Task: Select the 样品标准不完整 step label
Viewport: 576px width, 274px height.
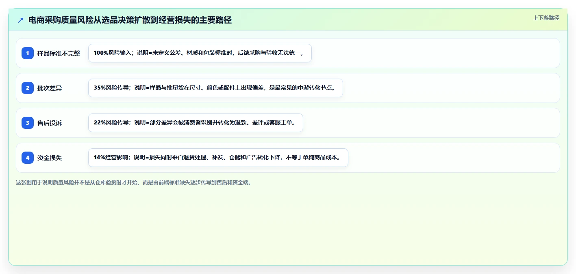Action: (59, 53)
